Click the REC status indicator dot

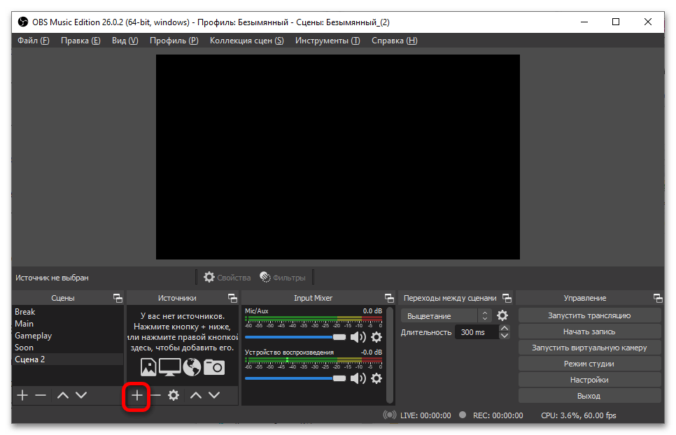pos(463,415)
